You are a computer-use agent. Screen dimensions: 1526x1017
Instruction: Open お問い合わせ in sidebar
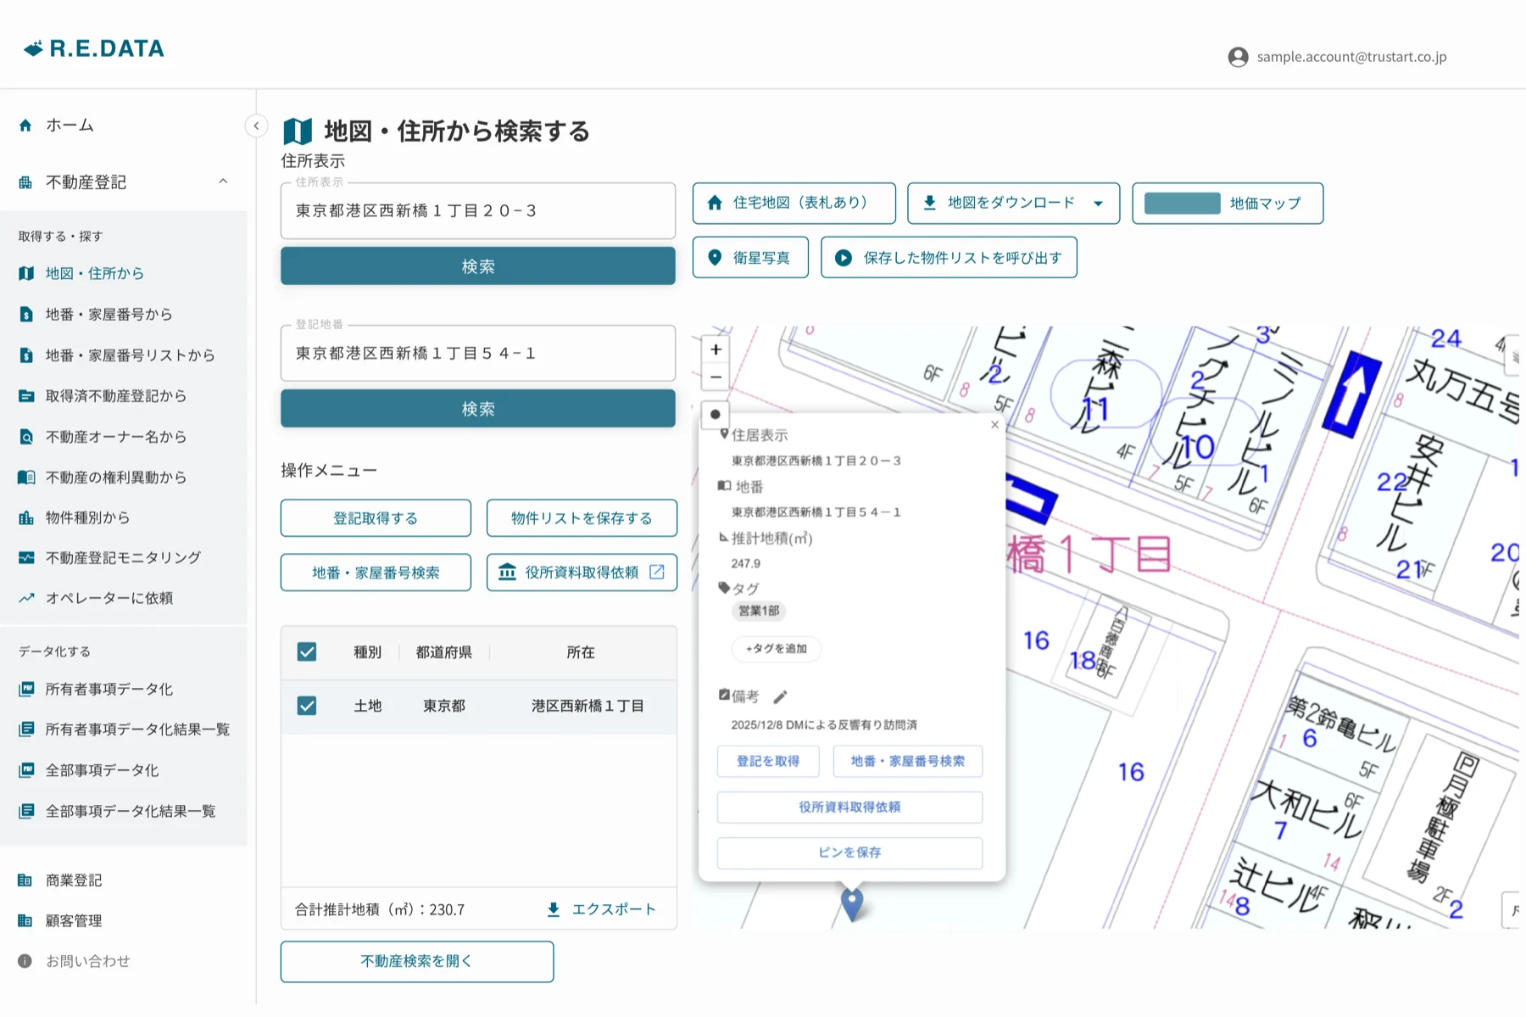(x=88, y=961)
